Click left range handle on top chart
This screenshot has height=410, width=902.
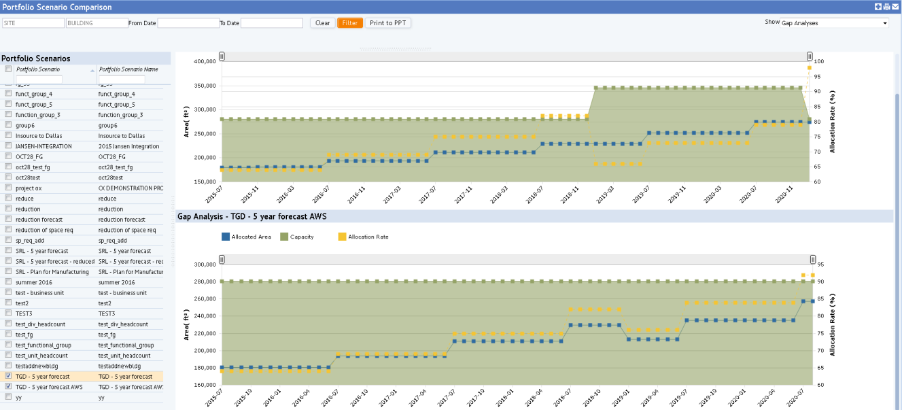(x=221, y=56)
